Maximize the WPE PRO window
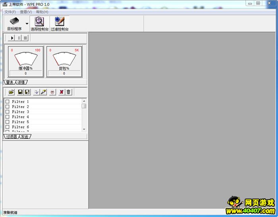This screenshot has width=278, height=217. coord(258,3)
